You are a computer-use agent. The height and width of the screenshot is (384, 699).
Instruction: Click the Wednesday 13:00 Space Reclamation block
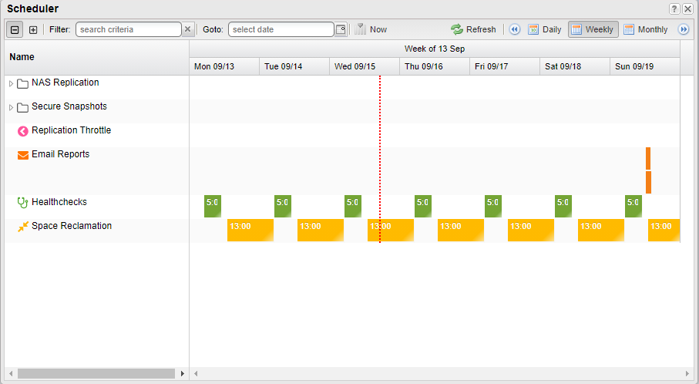click(x=391, y=230)
